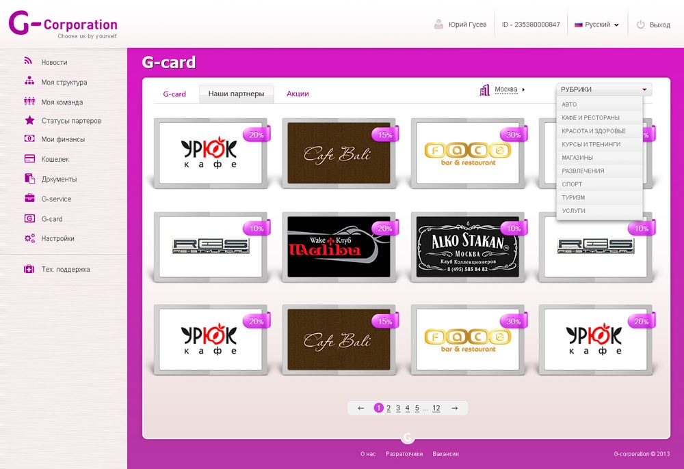The height and width of the screenshot is (469, 684).
Task: Switch to the Акции tab
Action: [298, 94]
